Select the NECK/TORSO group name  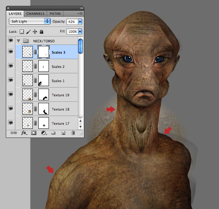[x=44, y=41]
